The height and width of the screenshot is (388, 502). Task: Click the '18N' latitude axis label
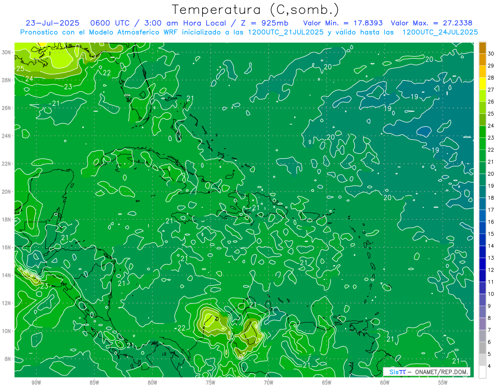[x=7, y=219]
